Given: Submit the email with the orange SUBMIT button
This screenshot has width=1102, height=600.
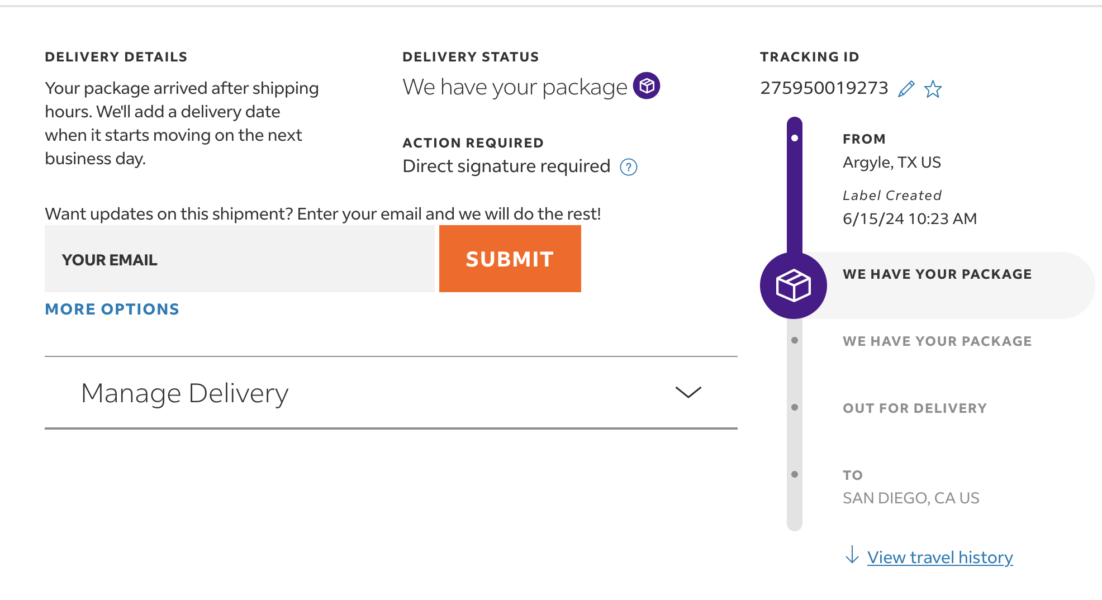Looking at the screenshot, I should [x=510, y=259].
